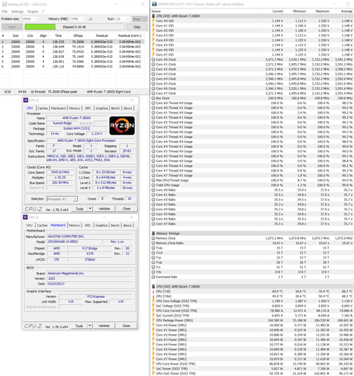Click the Tcas timing sensor icon
Image resolution: width=354 pixels, height=376 pixels.
tap(154, 248)
